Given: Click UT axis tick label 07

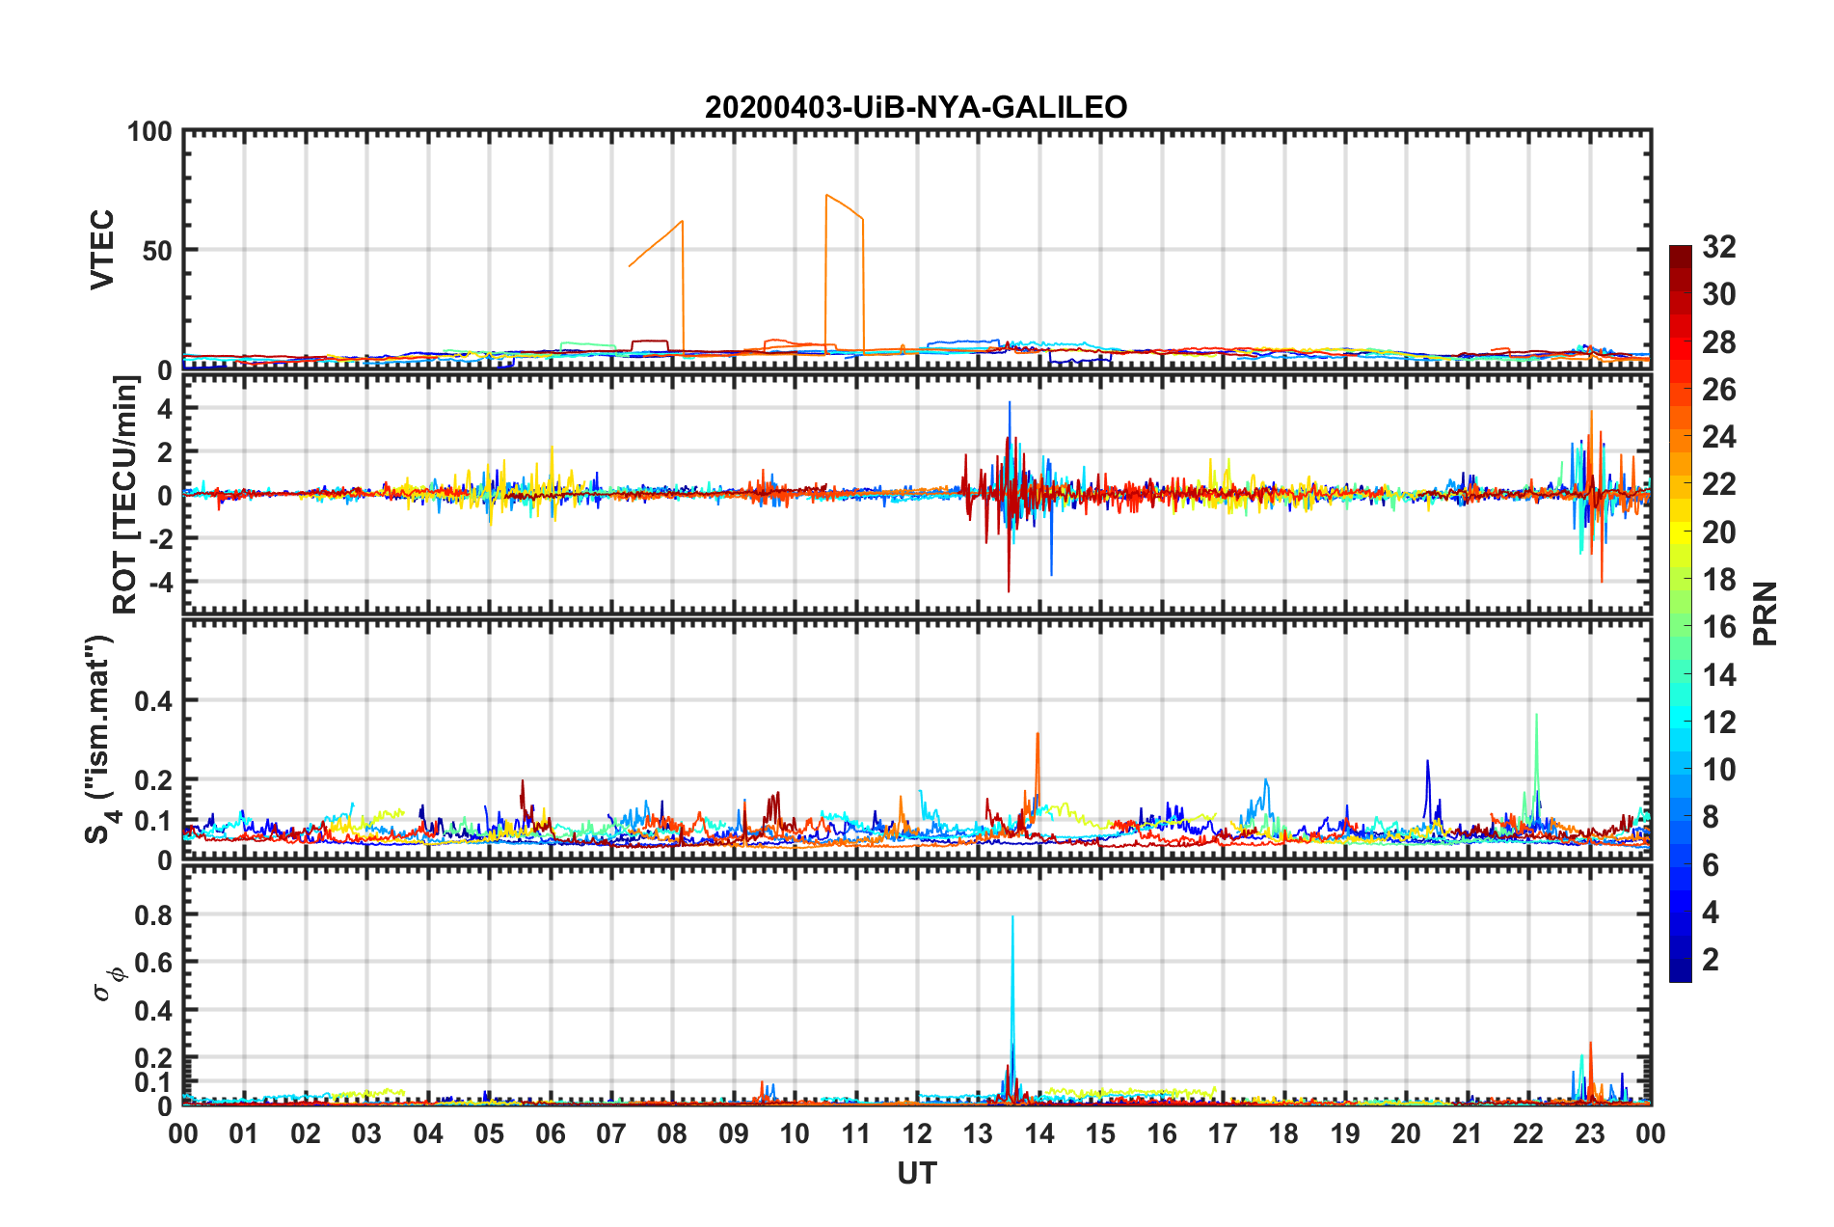Looking at the screenshot, I should click(611, 1133).
